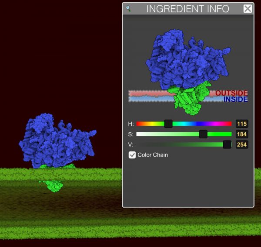Click the blue protein in the preview panel
Viewport: 261px width, 247px height.
183,57
